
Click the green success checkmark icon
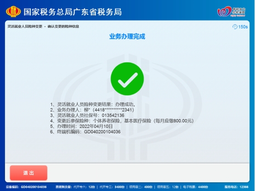point(127,79)
